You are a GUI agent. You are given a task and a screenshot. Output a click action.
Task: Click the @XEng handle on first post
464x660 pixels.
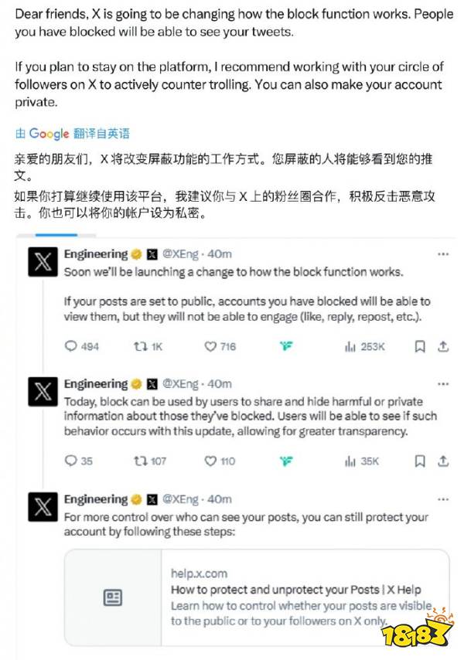pyautogui.click(x=180, y=254)
